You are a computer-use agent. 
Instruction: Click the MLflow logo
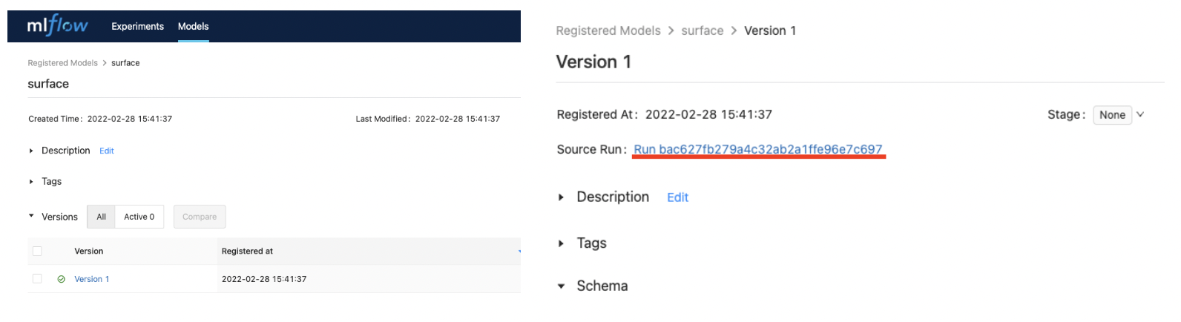tap(57, 26)
